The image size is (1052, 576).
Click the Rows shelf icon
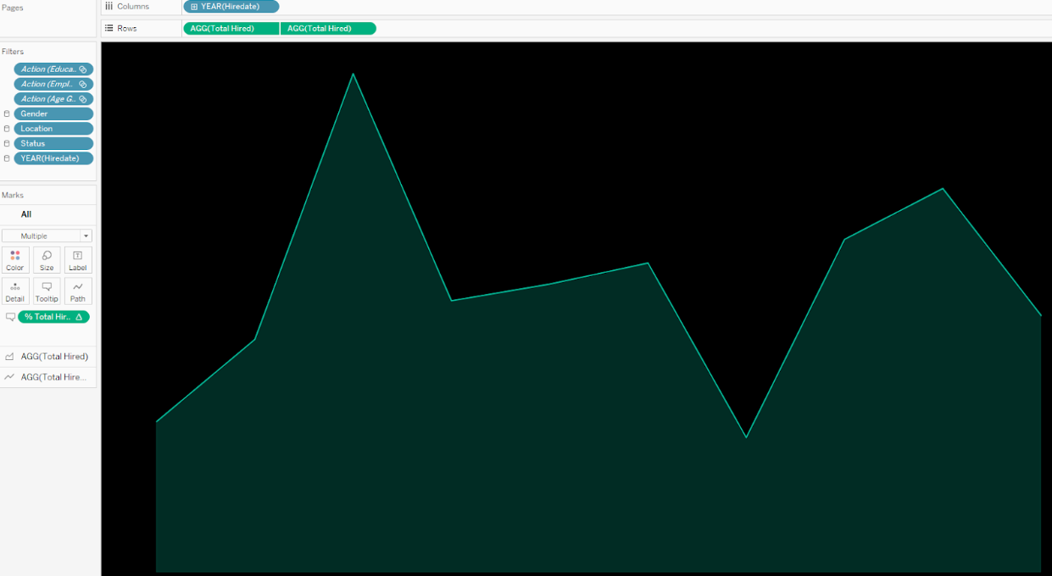(109, 28)
